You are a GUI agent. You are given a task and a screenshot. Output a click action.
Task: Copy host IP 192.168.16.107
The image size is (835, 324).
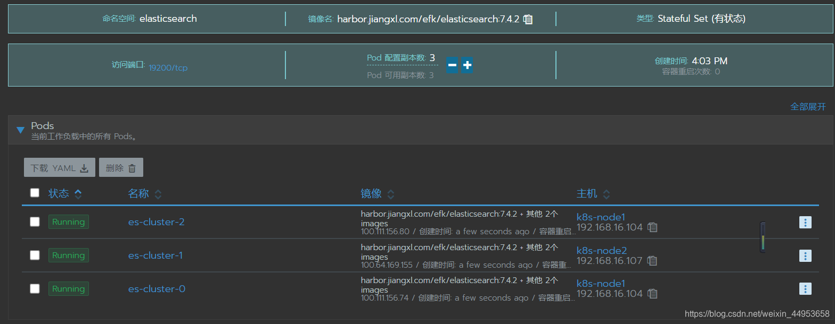pos(652,261)
